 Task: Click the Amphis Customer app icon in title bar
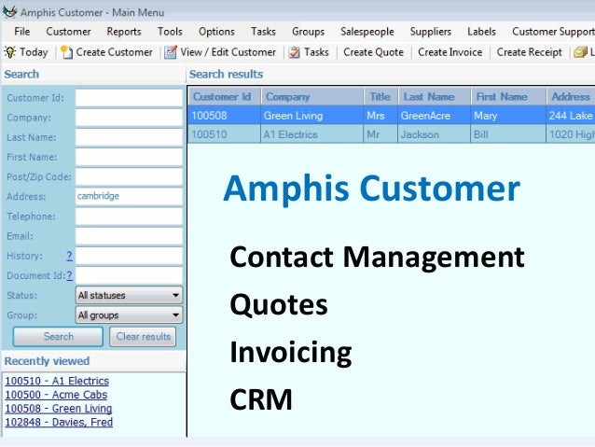(x=10, y=12)
